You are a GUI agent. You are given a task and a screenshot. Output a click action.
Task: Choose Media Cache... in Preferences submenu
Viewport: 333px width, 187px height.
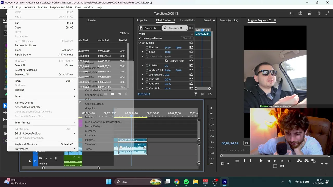93,126
